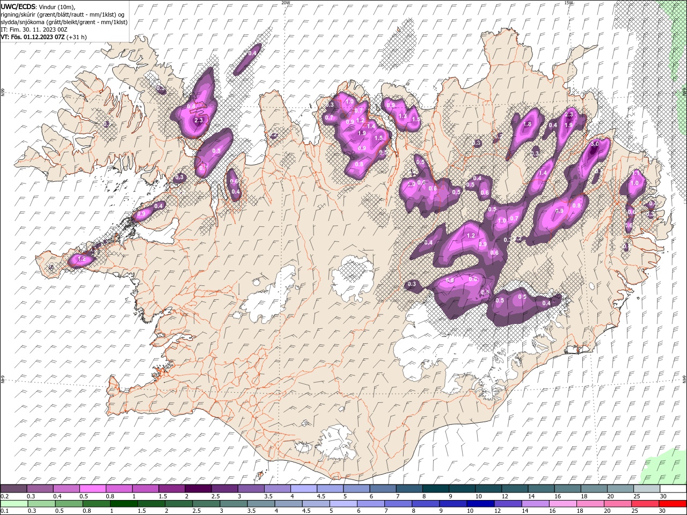
Task: Select snow legend swatch between 6 and 7
Action: 383,488
